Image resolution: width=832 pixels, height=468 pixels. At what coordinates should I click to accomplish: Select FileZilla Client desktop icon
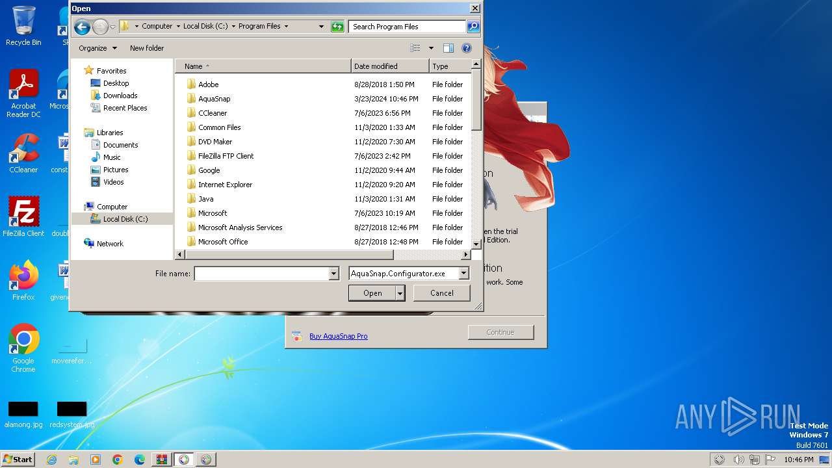tap(23, 216)
